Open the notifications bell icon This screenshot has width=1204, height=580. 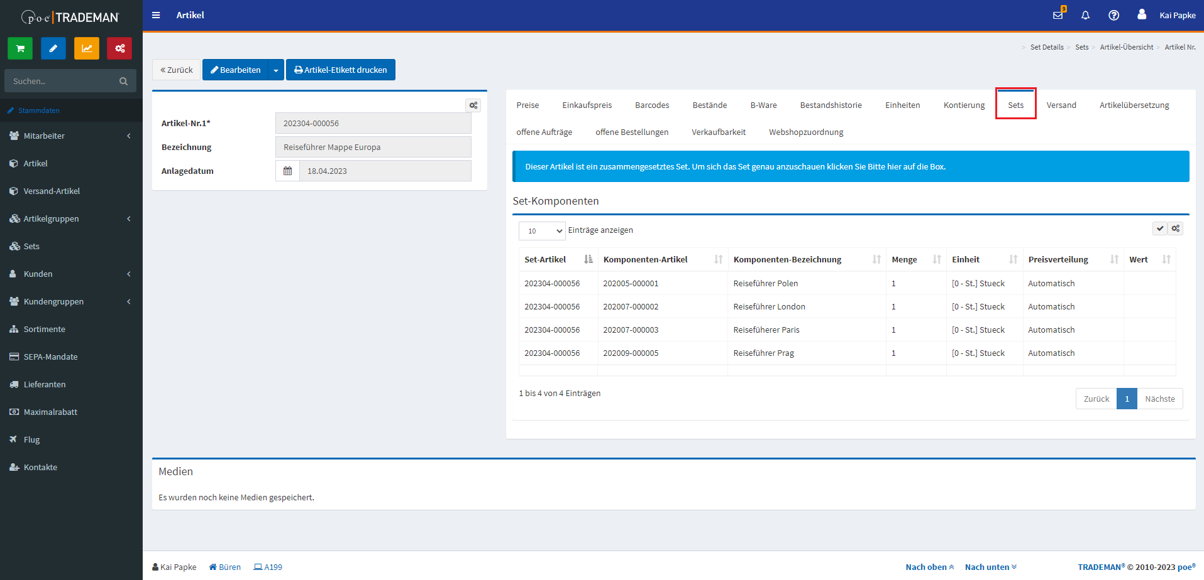pyautogui.click(x=1085, y=15)
